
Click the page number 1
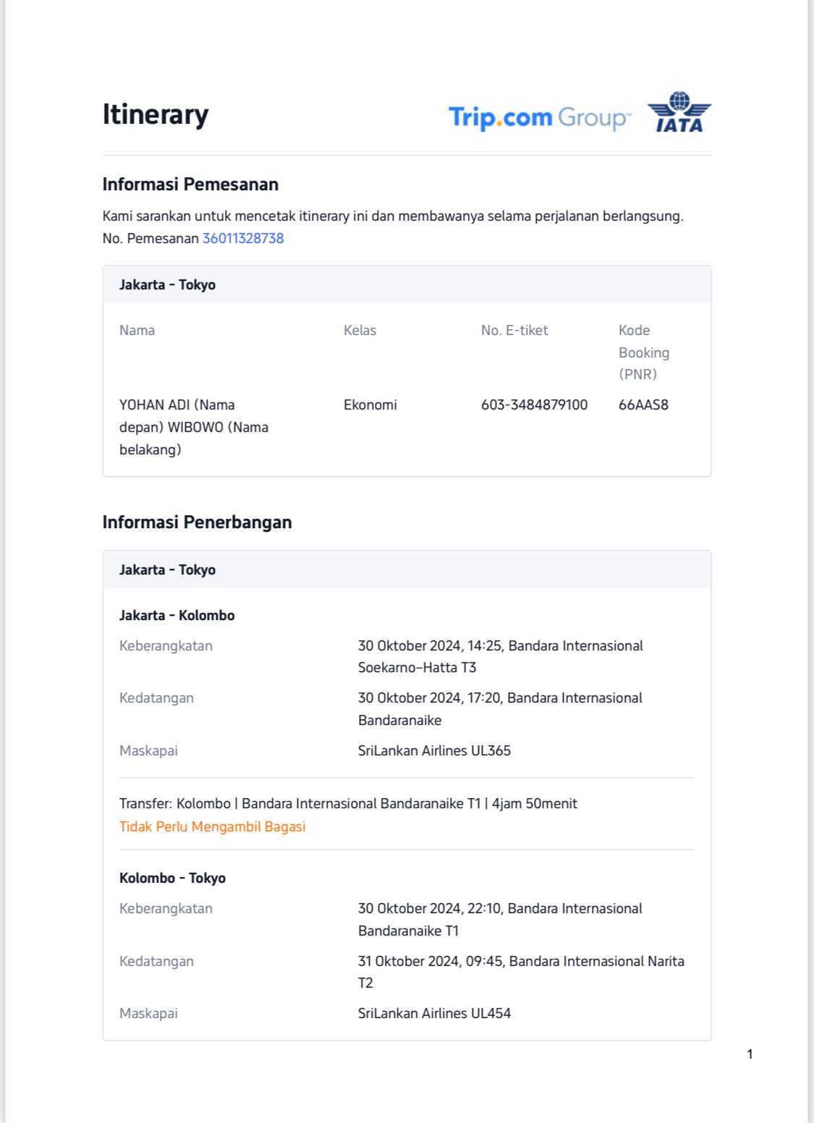click(x=750, y=1054)
